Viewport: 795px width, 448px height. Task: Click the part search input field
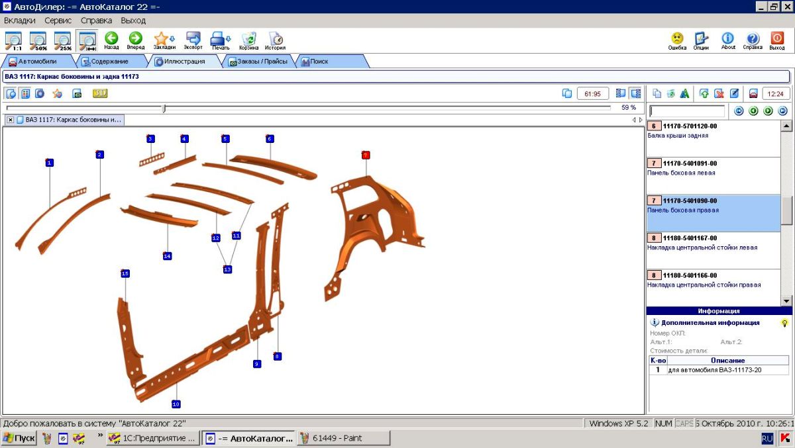click(688, 111)
